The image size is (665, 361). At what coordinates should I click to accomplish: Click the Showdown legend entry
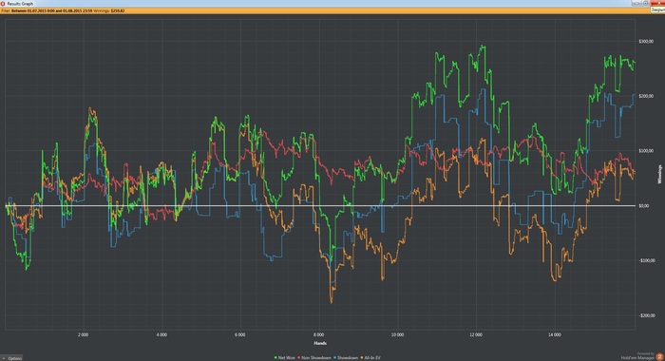click(346, 358)
